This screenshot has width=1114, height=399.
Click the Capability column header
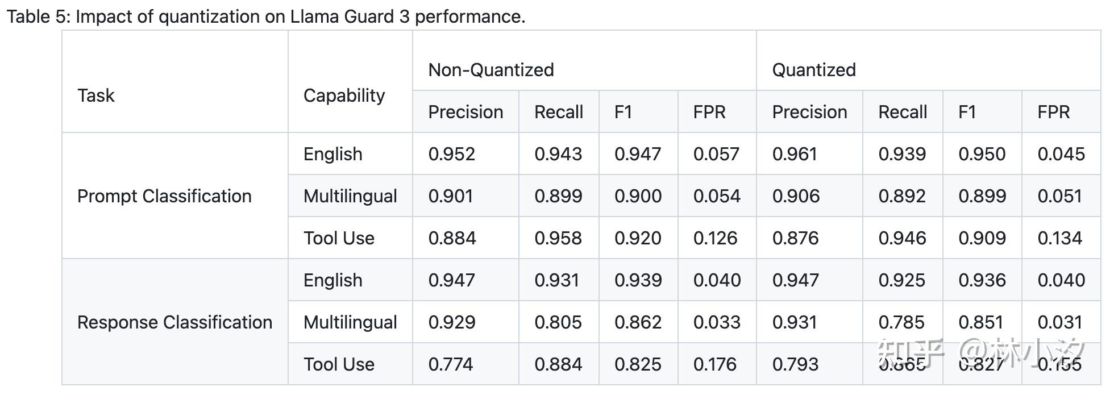(344, 95)
